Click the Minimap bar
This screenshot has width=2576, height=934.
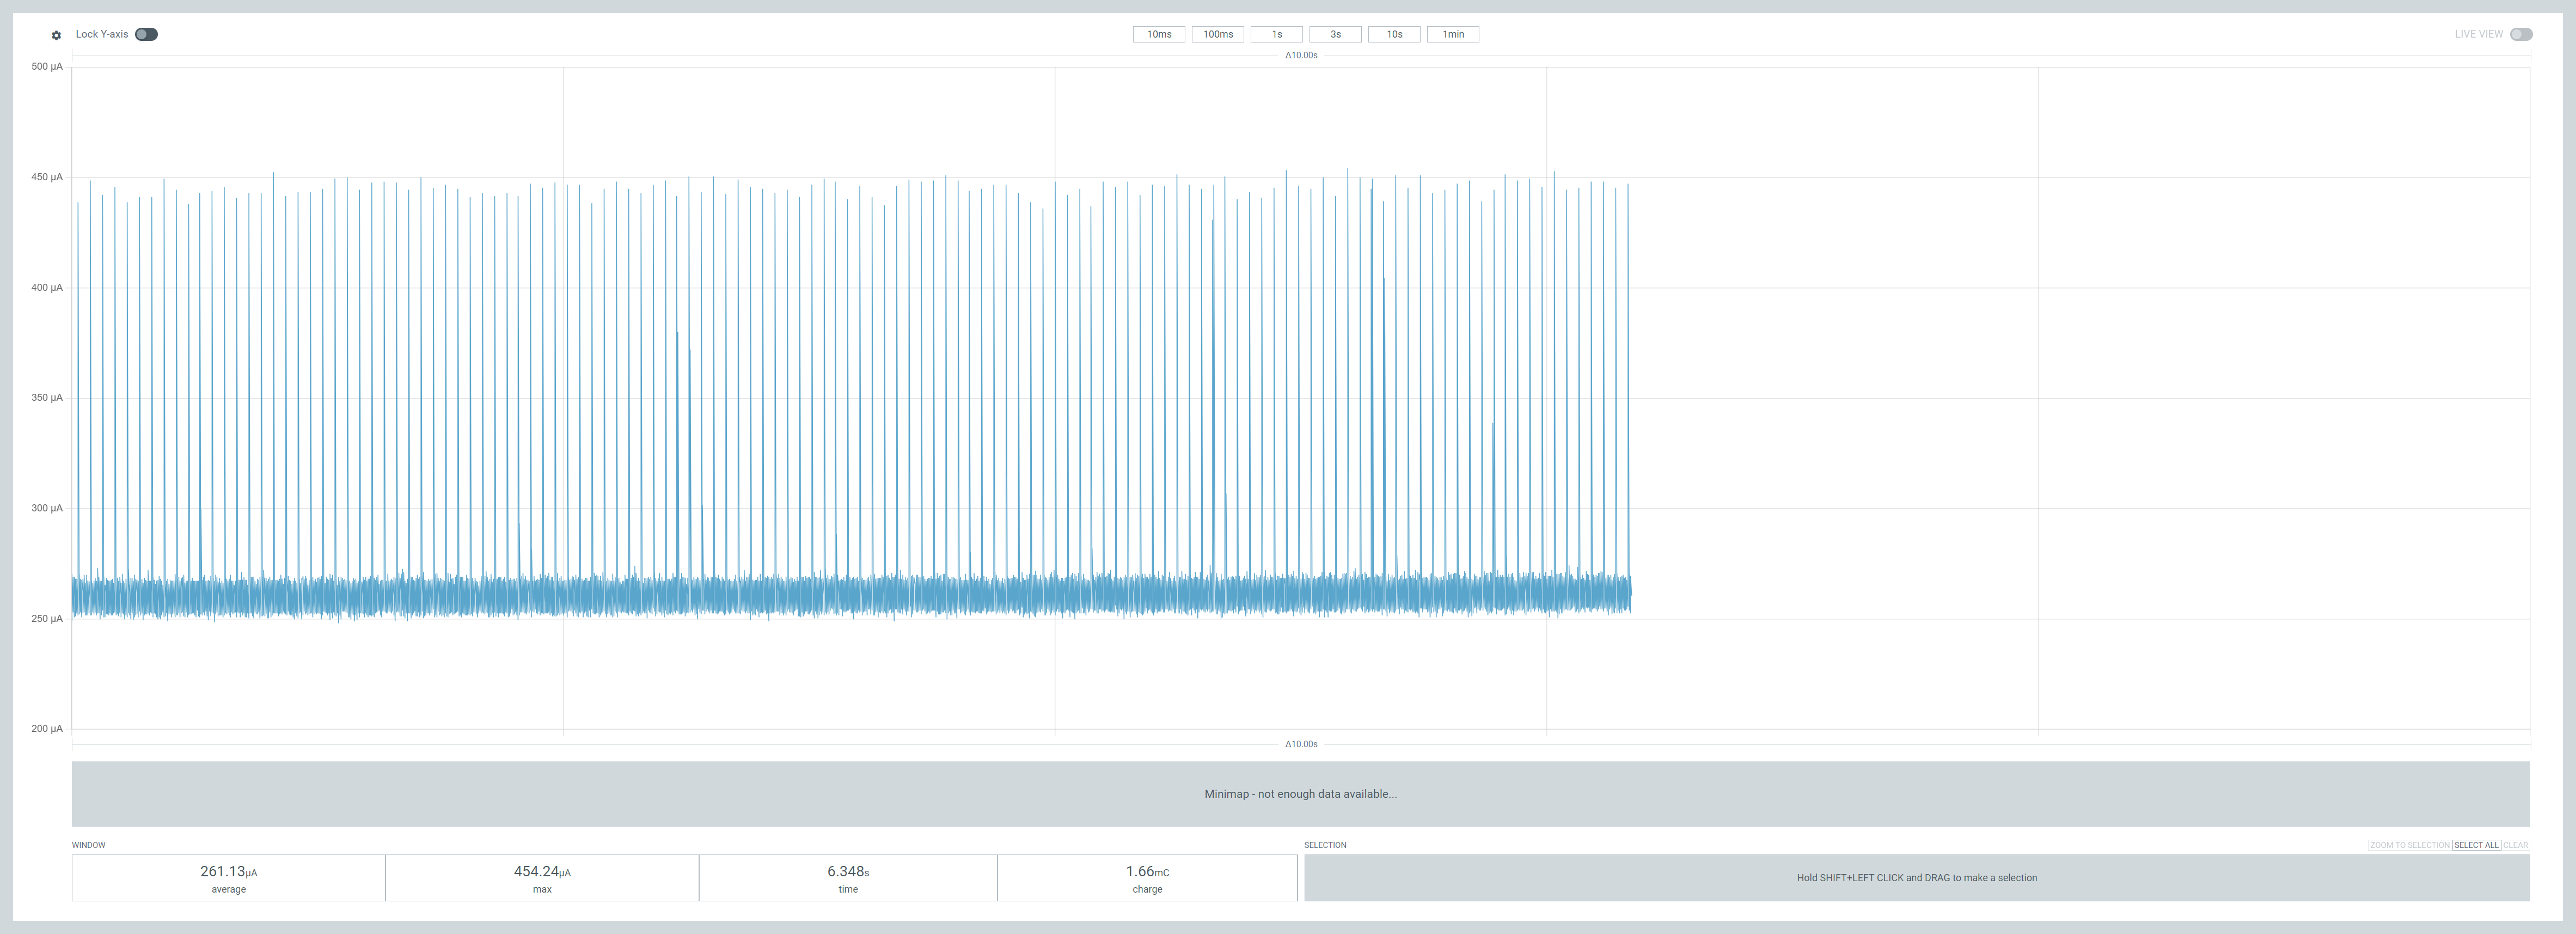point(1300,794)
